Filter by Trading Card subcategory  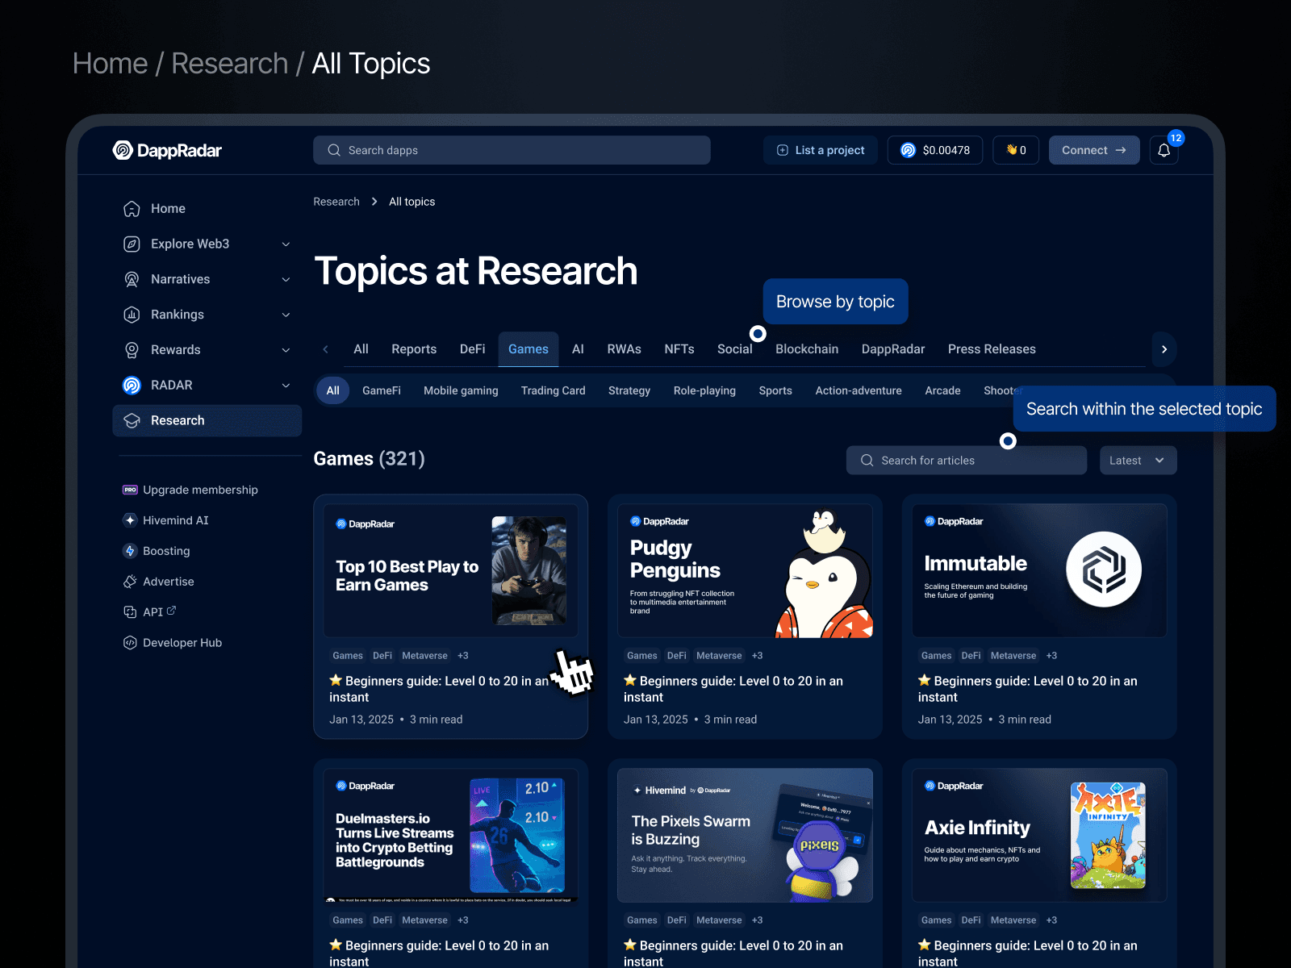[x=554, y=390]
